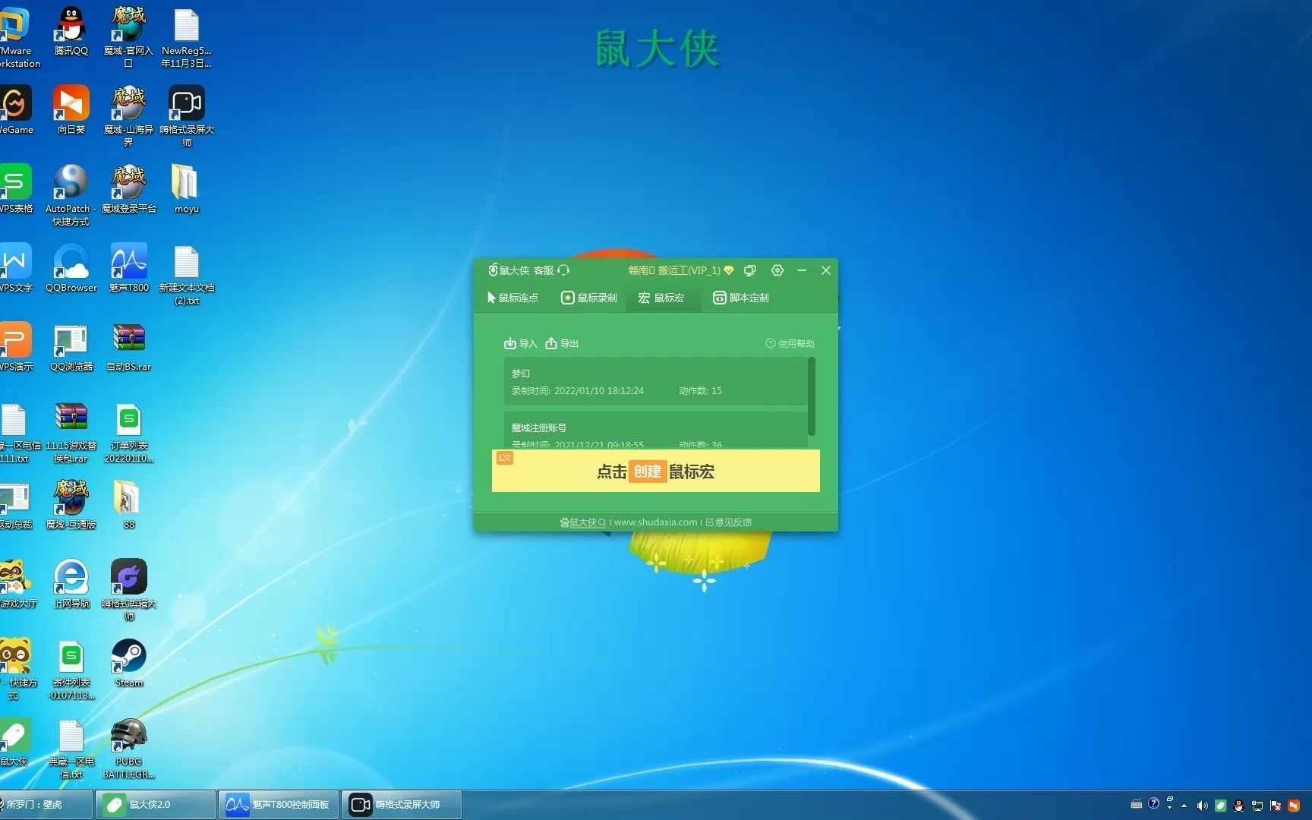The height and width of the screenshot is (820, 1312).
Task: Open the 客服 headset support icon
Action: click(563, 270)
